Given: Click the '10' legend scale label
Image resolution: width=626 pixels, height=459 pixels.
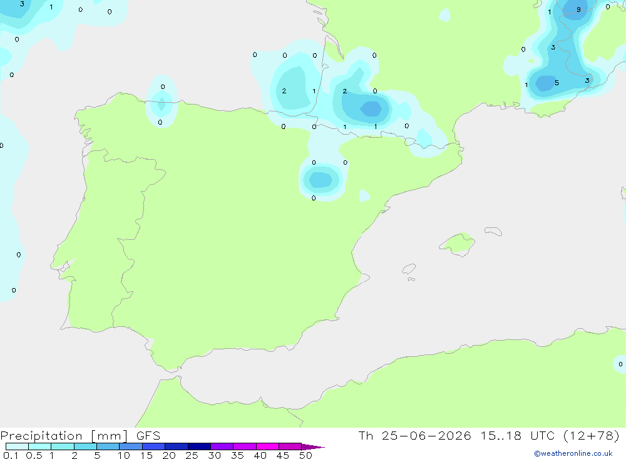Looking at the screenshot, I should coord(124,455).
